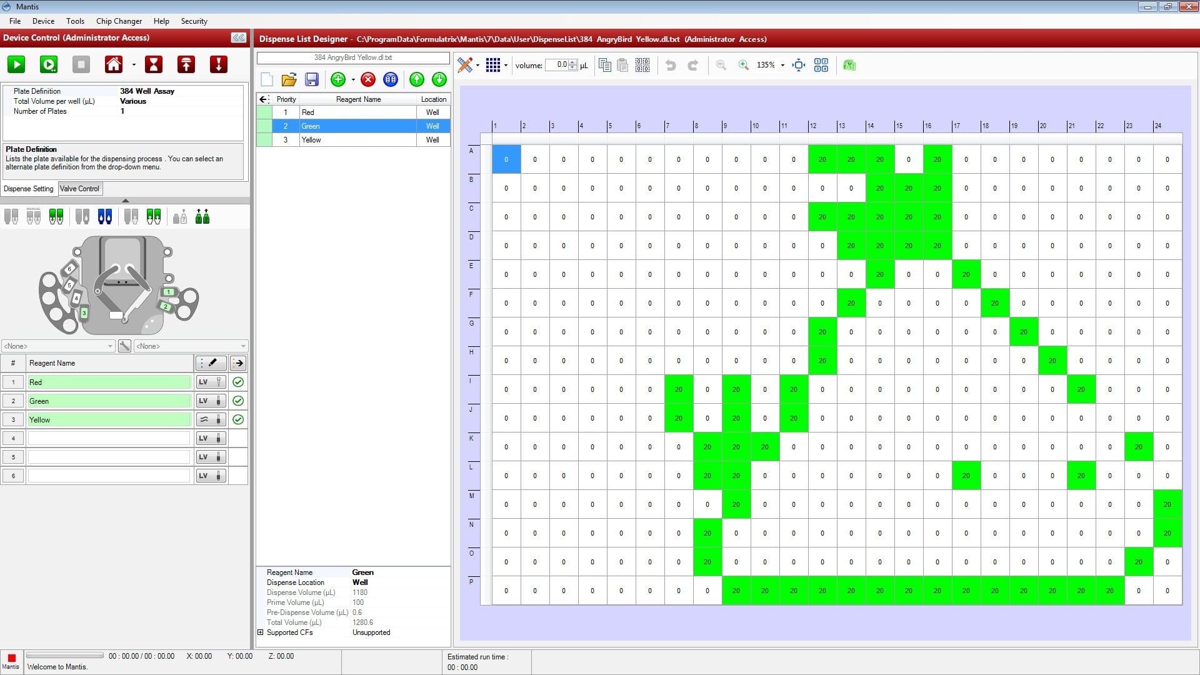Click the green Run dispense play button
This screenshot has width=1200, height=675.
16,64
